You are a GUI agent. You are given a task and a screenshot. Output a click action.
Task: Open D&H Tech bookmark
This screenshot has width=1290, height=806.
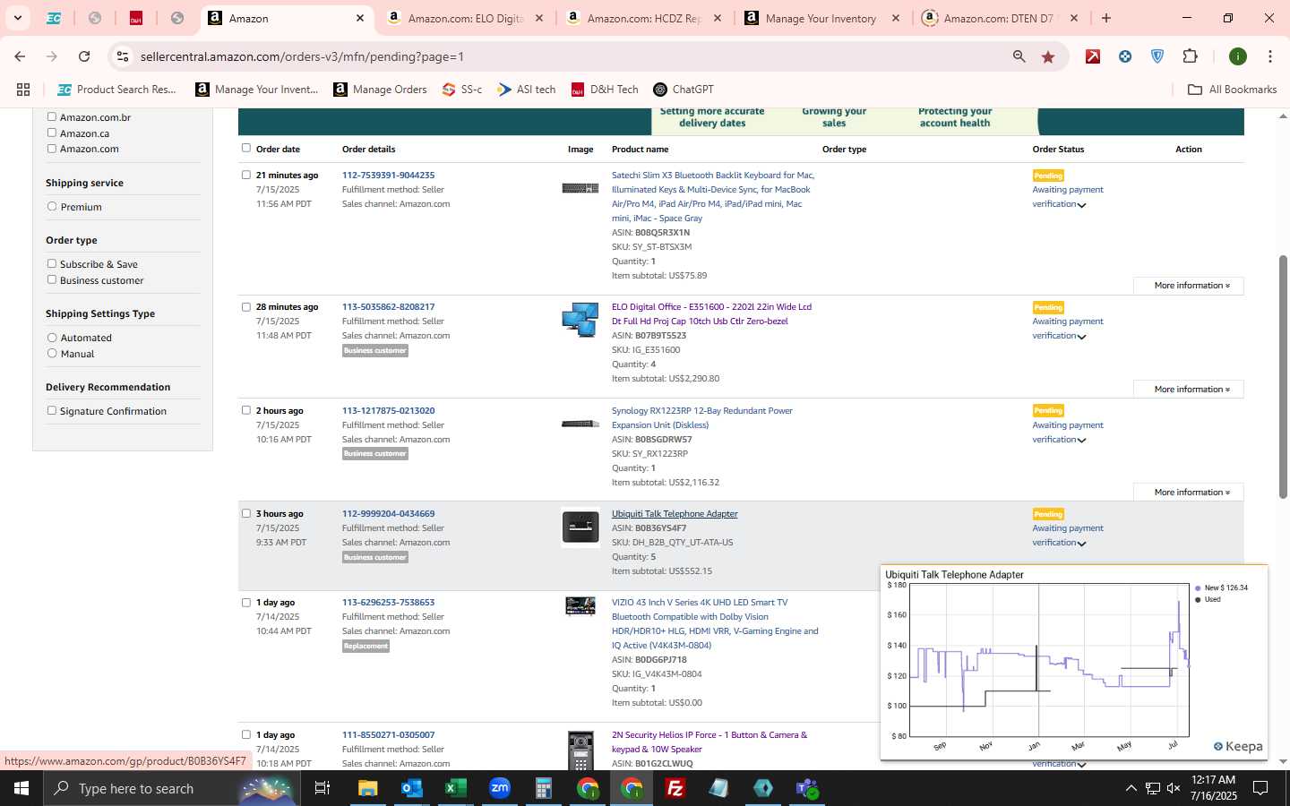pyautogui.click(x=605, y=90)
